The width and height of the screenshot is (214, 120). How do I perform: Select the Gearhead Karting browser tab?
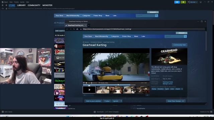click(x=76, y=25)
